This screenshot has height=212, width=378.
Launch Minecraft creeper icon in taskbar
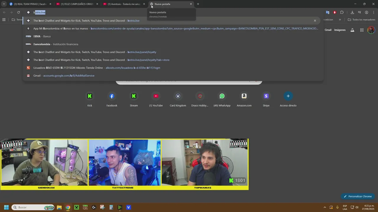[x=76, y=207]
